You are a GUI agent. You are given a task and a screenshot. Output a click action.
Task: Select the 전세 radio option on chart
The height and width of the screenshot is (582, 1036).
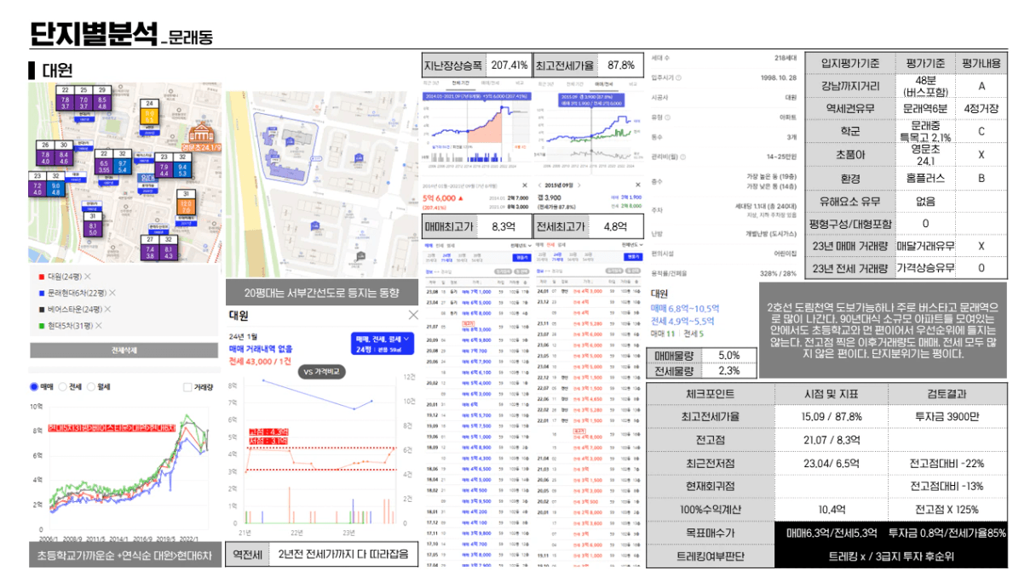click(62, 386)
